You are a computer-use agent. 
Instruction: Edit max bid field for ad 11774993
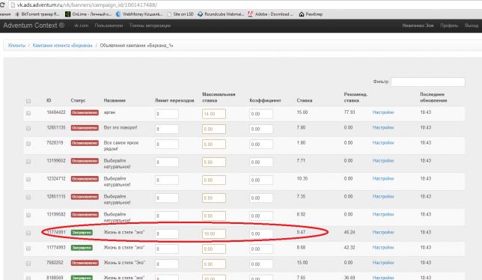214,249
